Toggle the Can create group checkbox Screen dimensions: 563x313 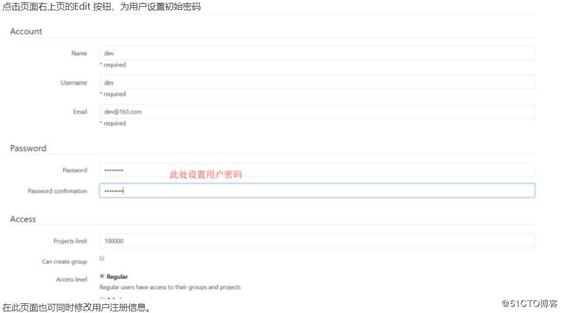point(102,258)
